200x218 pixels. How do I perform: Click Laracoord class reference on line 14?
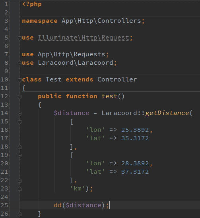point(119,113)
